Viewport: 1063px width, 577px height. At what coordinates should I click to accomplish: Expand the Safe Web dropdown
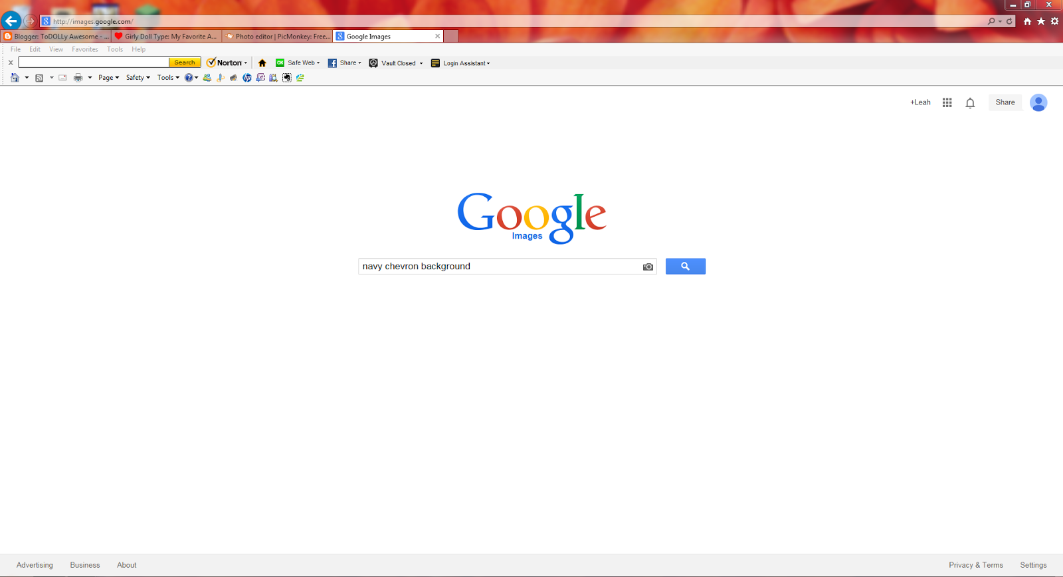tap(318, 63)
